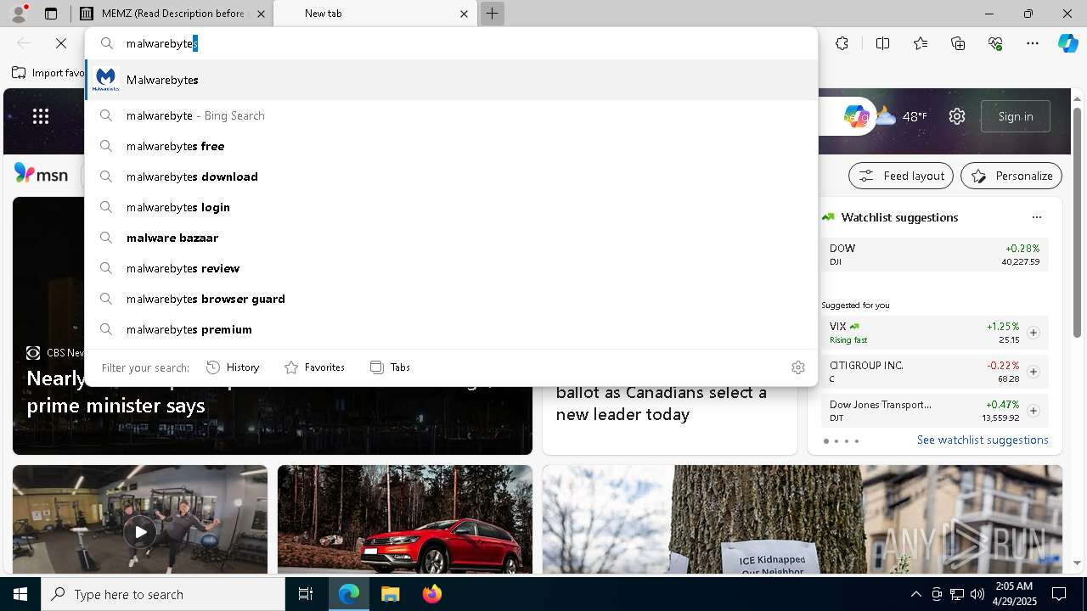Choose 'malwarebytes browser guard' suggestion

click(x=451, y=299)
